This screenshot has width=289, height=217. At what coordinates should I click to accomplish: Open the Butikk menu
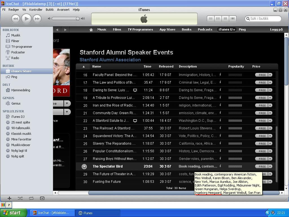[50, 10]
